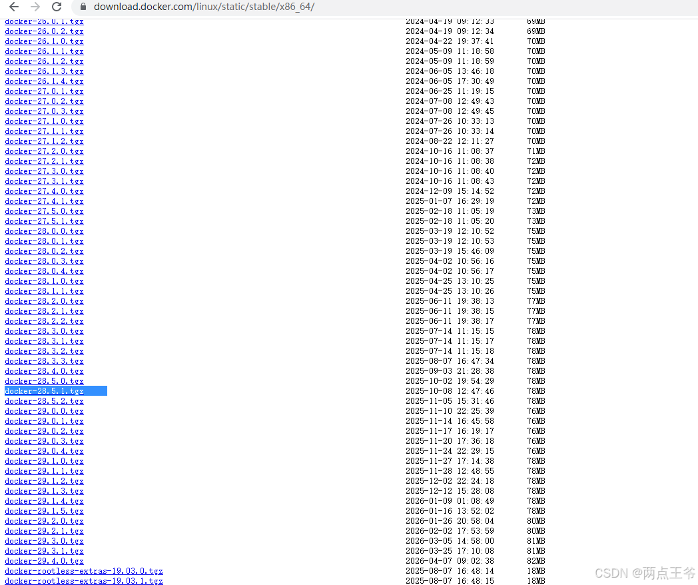Download docker-29.2.0.tgz
Image resolution: width=698 pixels, height=585 pixels.
click(x=44, y=521)
